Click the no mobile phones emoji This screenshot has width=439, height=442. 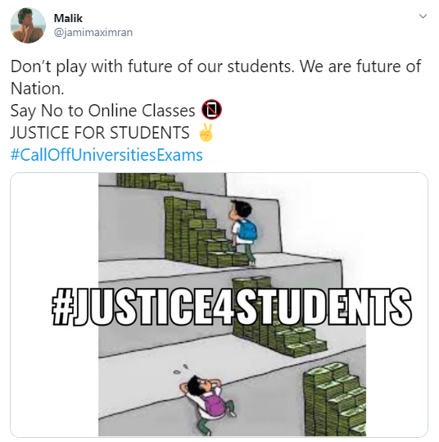click(x=211, y=110)
